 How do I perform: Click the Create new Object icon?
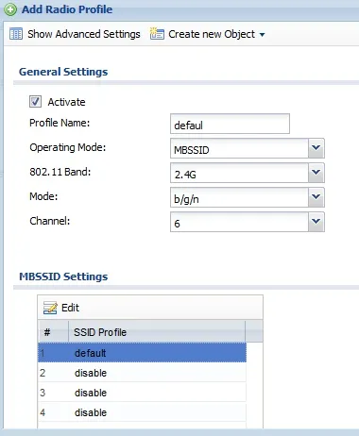157,33
